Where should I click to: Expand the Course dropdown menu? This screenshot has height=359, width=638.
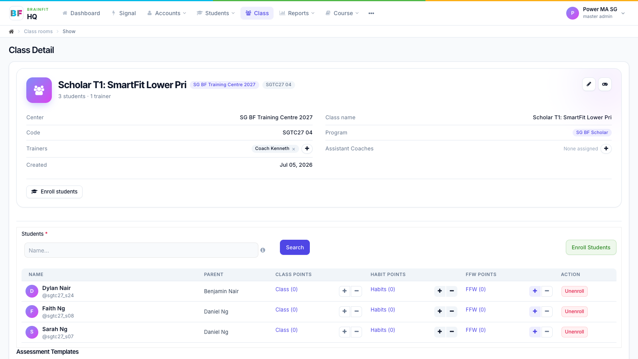[342, 13]
